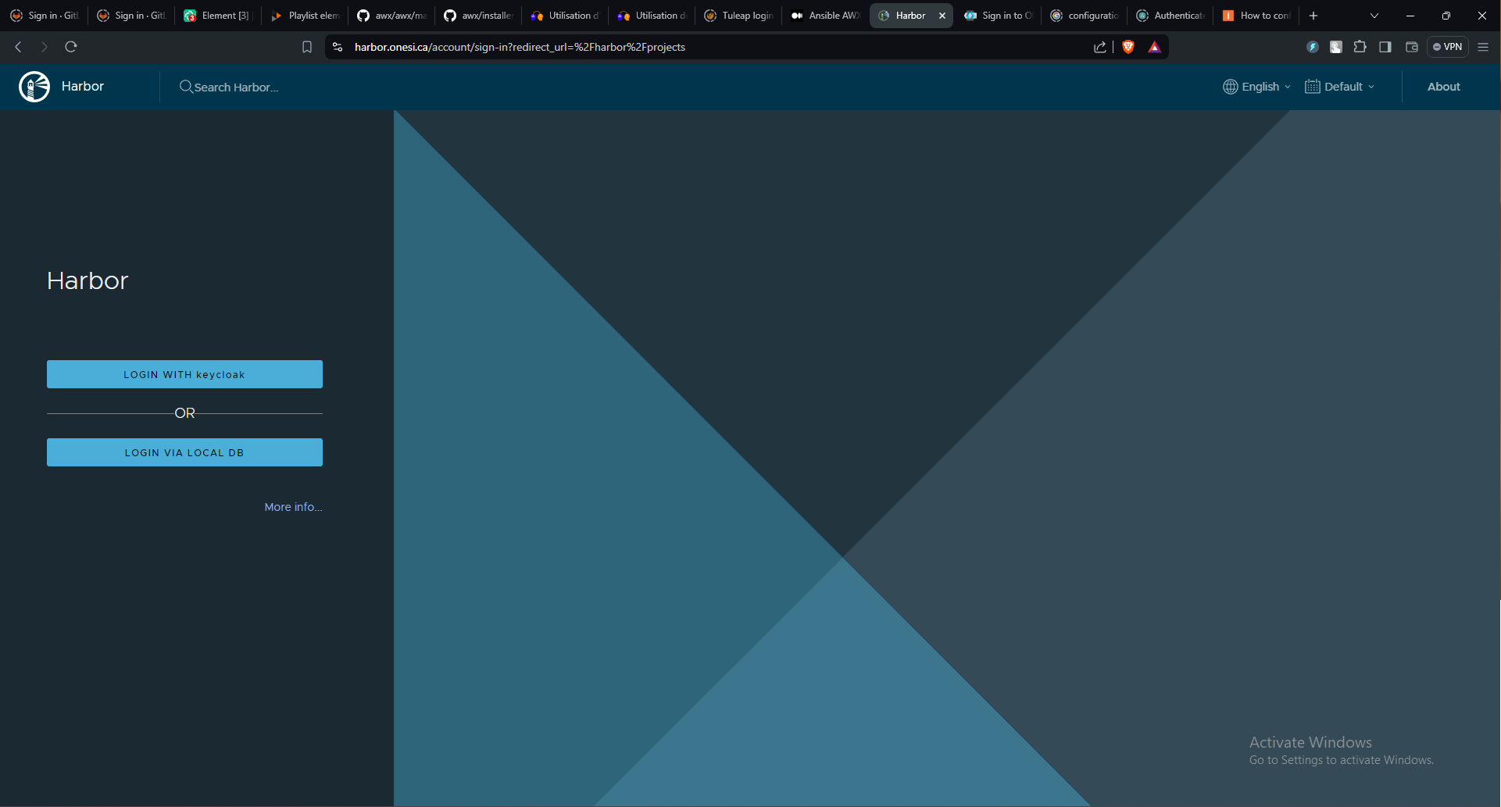1501x807 pixels.
Task: Open a new tab with plus icon
Action: (x=1313, y=16)
